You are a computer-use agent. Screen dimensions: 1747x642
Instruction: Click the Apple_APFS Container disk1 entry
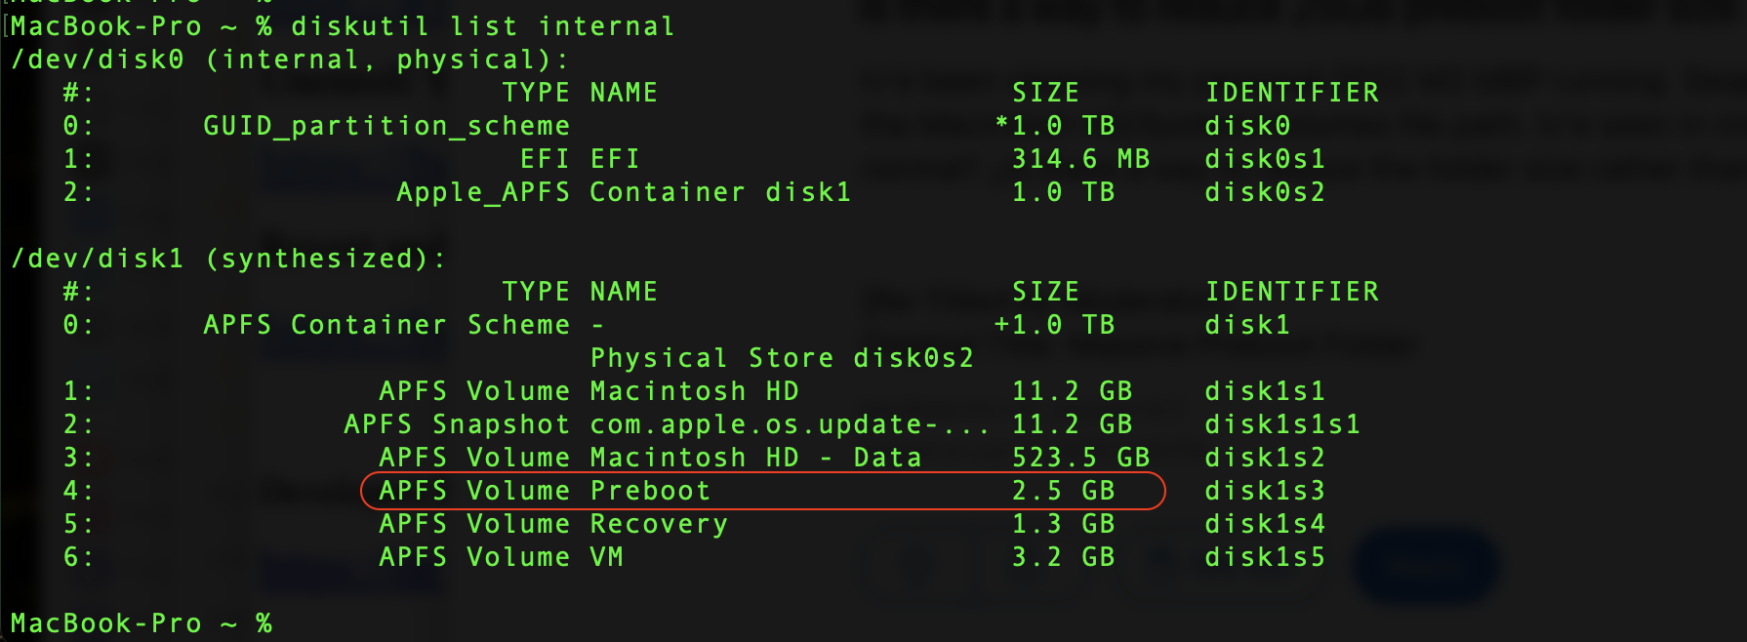623,192
